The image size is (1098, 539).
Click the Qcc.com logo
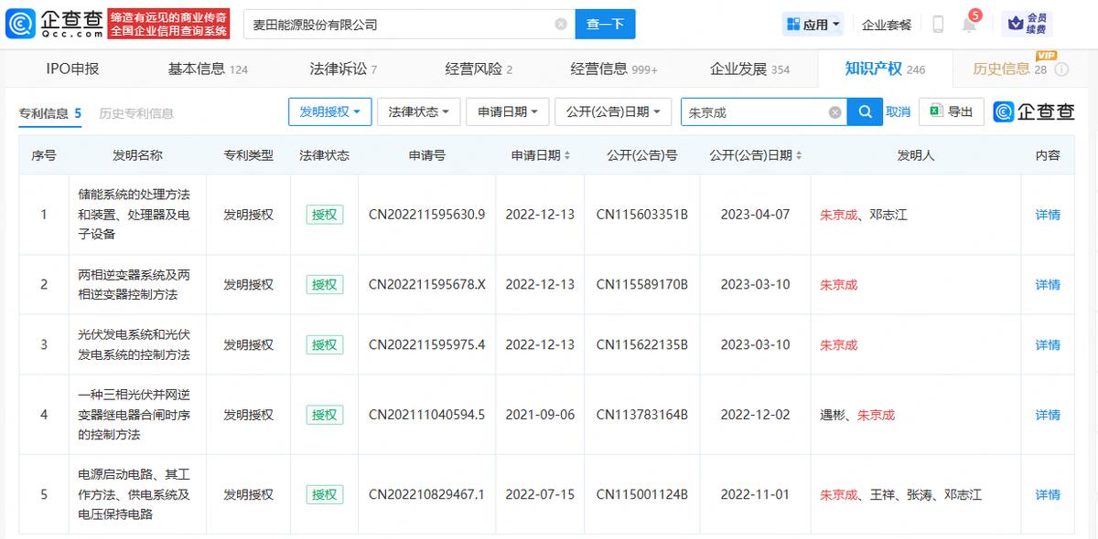[56, 25]
